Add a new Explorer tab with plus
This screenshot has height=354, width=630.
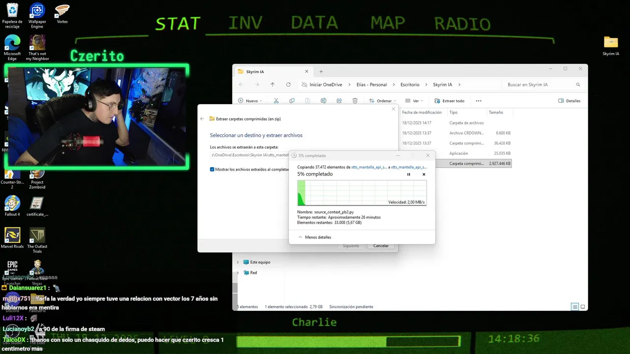(321, 71)
